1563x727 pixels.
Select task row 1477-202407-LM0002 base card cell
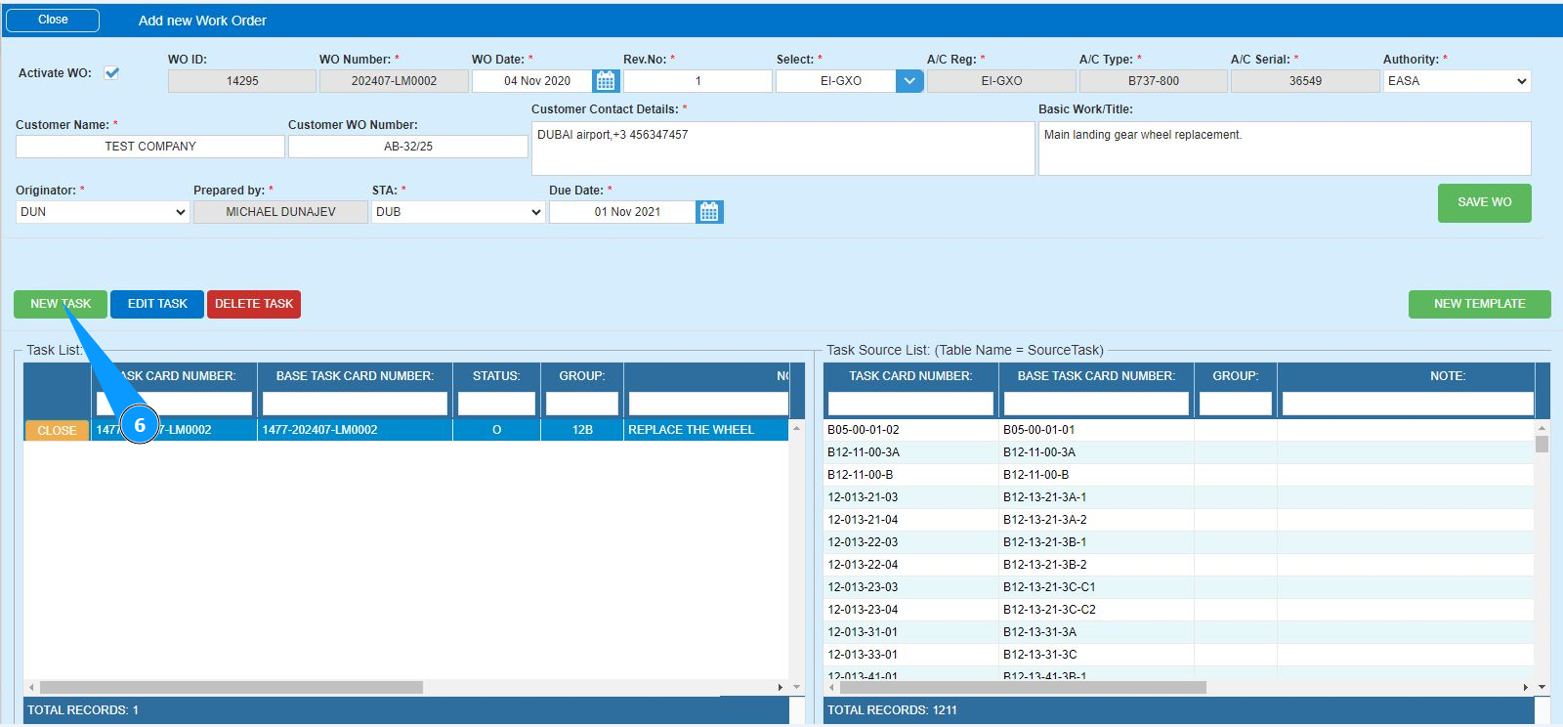pos(355,430)
